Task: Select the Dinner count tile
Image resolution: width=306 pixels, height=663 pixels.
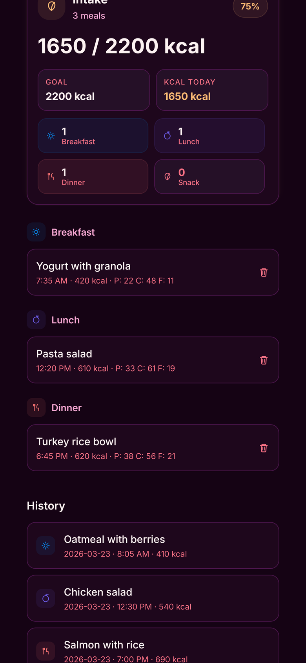Action: point(93,177)
